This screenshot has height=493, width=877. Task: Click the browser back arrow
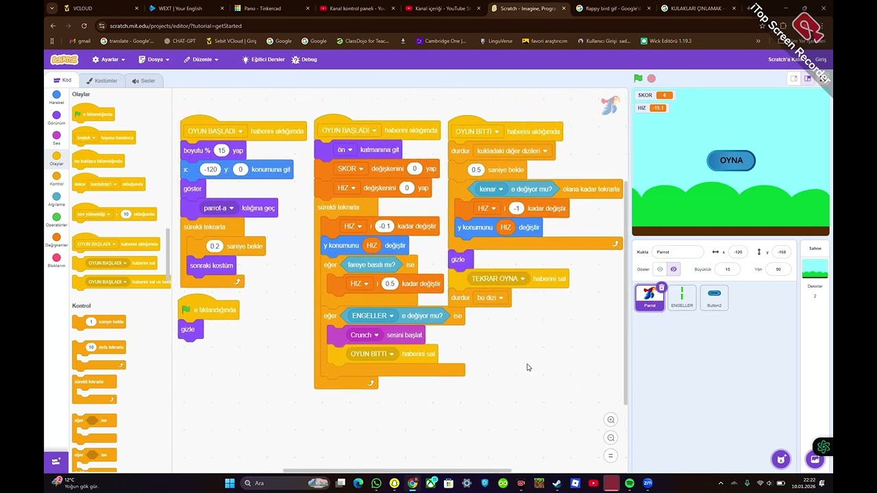53,26
